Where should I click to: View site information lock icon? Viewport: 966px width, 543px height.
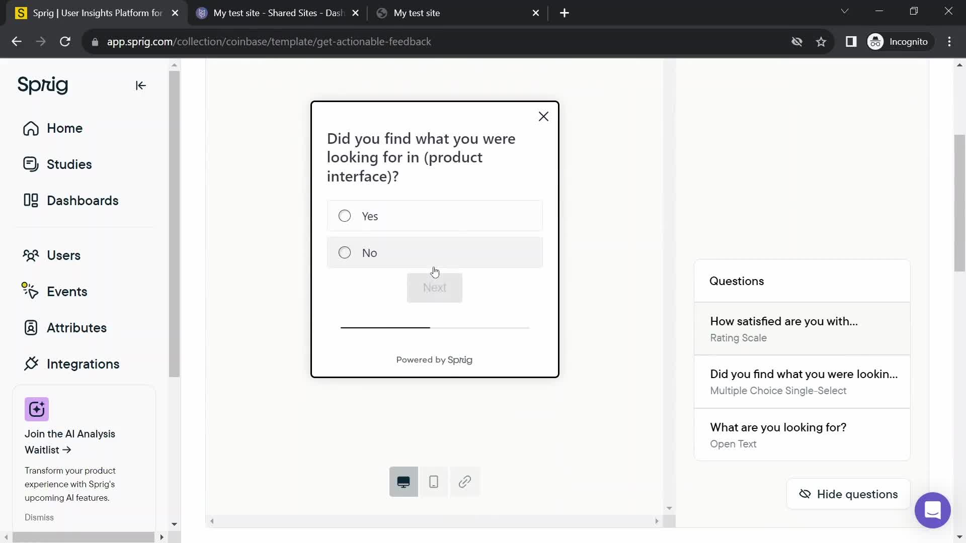click(95, 42)
